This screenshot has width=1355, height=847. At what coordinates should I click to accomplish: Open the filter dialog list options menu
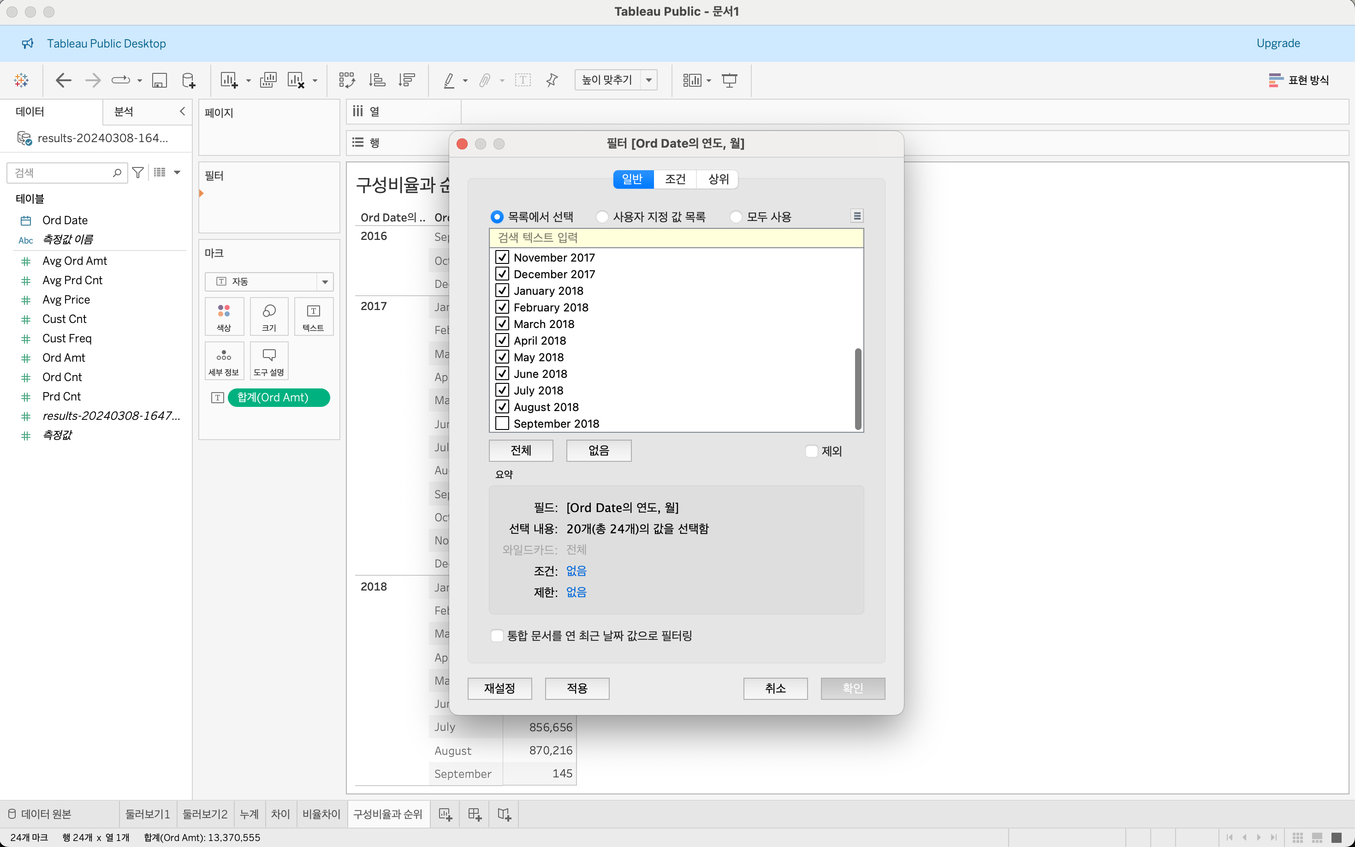(856, 216)
